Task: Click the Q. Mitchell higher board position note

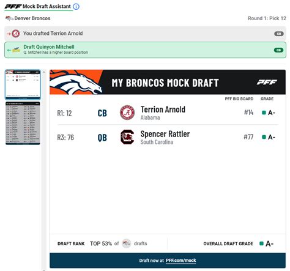Action: point(56,53)
